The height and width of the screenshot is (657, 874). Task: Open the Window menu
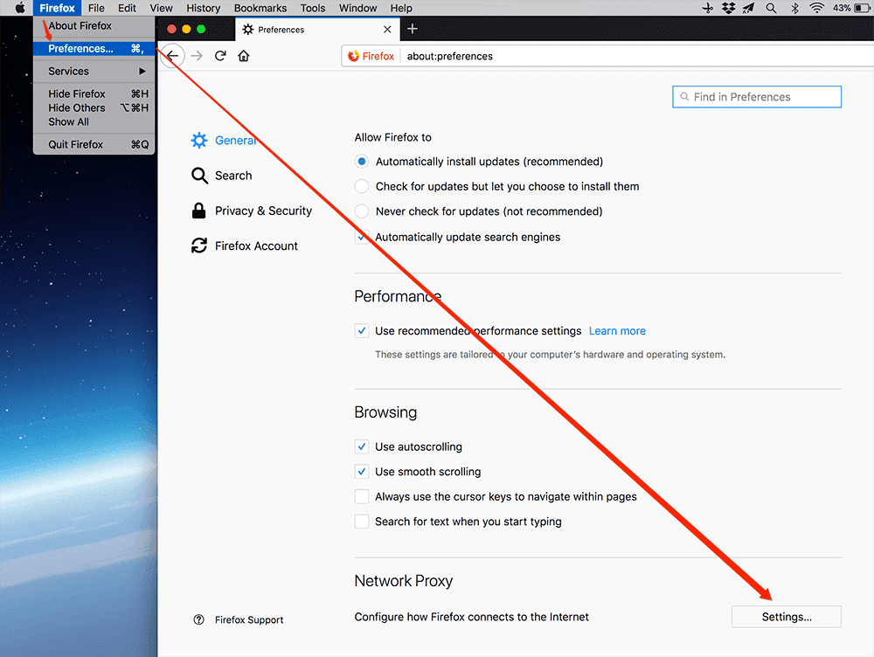pyautogui.click(x=357, y=8)
